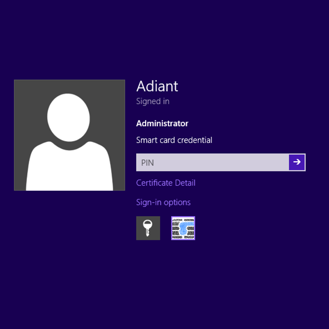Click the Adiant user name
Screen dimensions: 329x329
pos(157,86)
